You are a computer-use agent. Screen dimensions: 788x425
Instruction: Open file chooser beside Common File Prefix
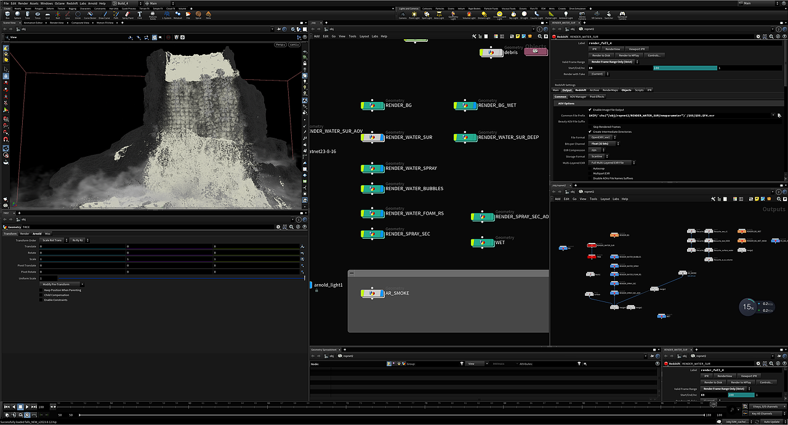[x=779, y=115]
